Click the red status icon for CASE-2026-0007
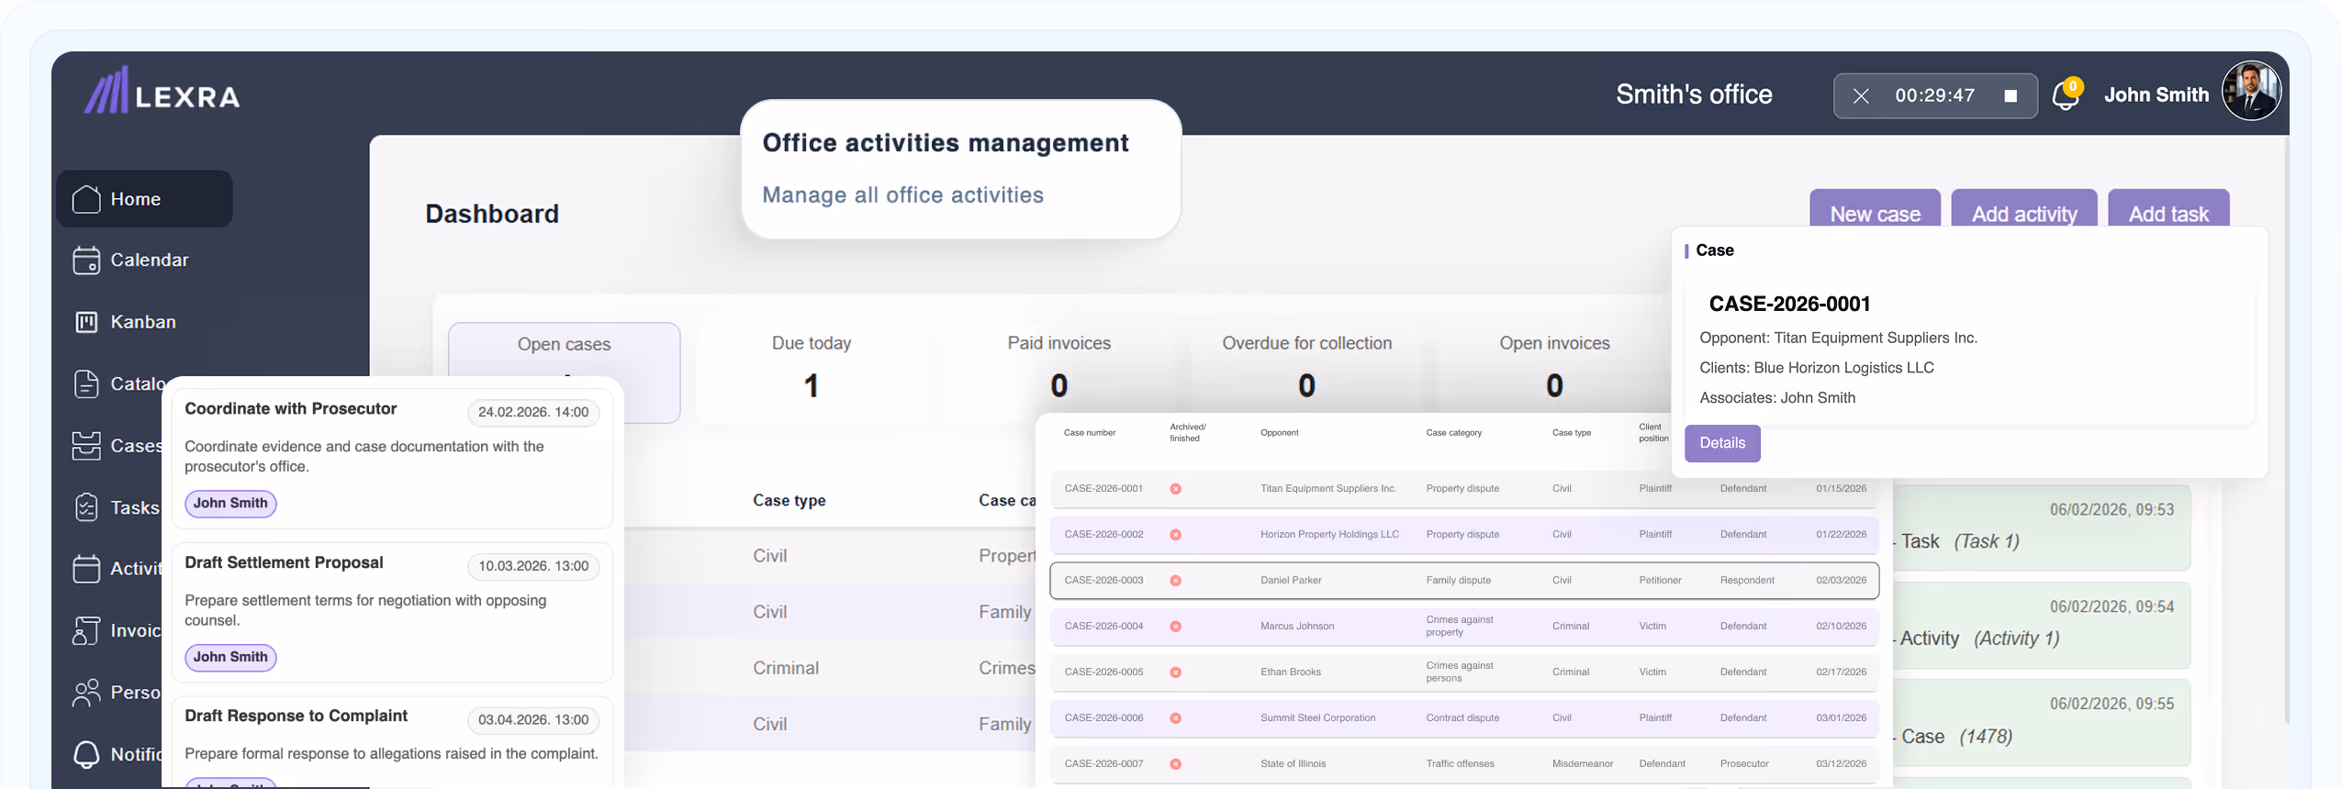 [x=1176, y=764]
